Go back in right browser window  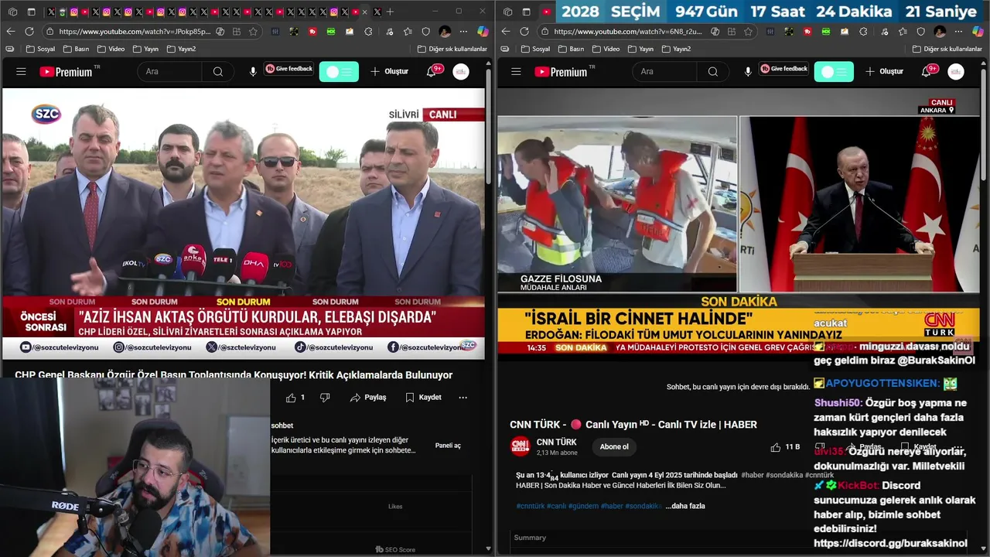[505, 32]
